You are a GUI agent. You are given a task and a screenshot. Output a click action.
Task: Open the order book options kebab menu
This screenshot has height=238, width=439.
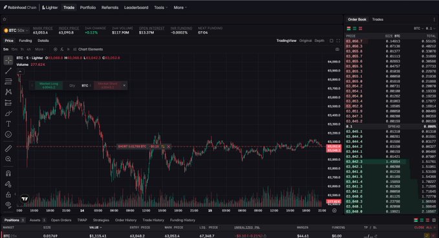434,19
